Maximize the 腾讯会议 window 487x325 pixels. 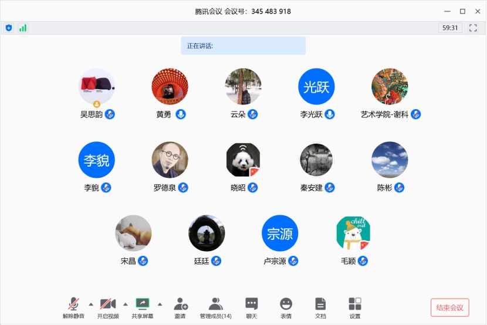[x=462, y=12]
